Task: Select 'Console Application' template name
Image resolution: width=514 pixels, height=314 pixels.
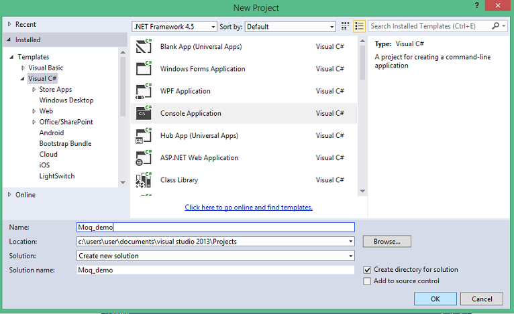Action: pos(191,113)
